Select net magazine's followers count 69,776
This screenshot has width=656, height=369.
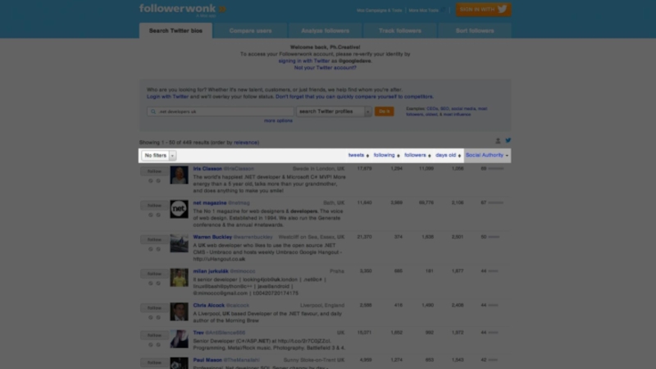tap(426, 203)
